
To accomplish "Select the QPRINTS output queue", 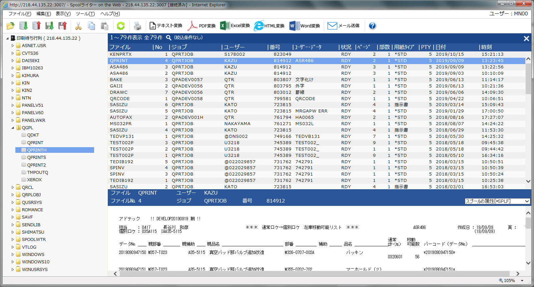I will (x=36, y=158).
